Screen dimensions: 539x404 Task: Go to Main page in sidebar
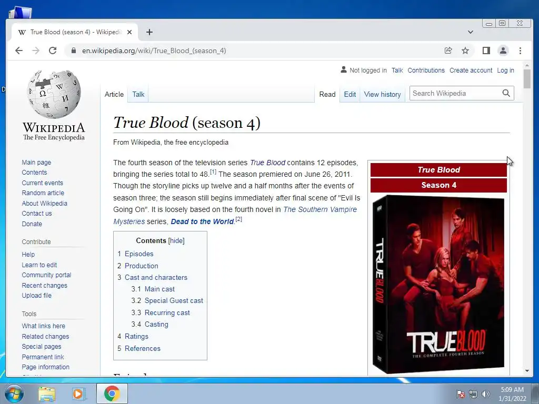coord(36,162)
